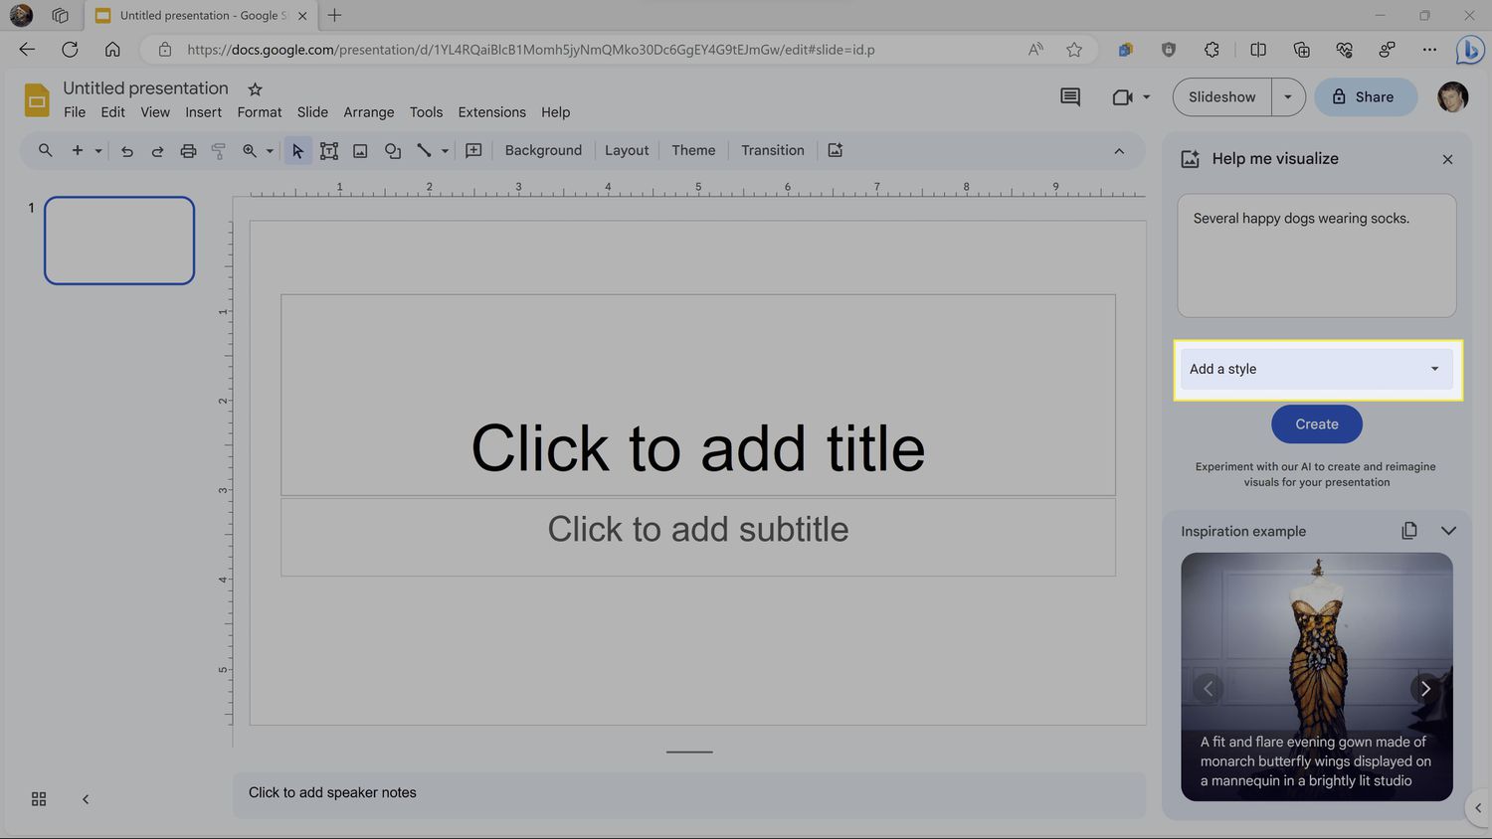The width and height of the screenshot is (1492, 839).
Task: Click the Add comment toolbar icon
Action: (473, 151)
